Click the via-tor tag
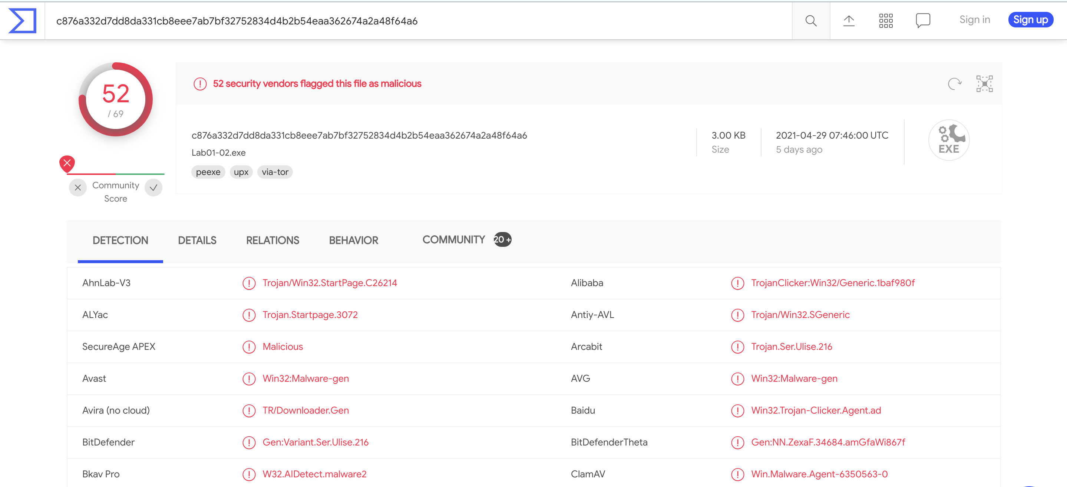Image resolution: width=1067 pixels, height=487 pixels. 275,172
